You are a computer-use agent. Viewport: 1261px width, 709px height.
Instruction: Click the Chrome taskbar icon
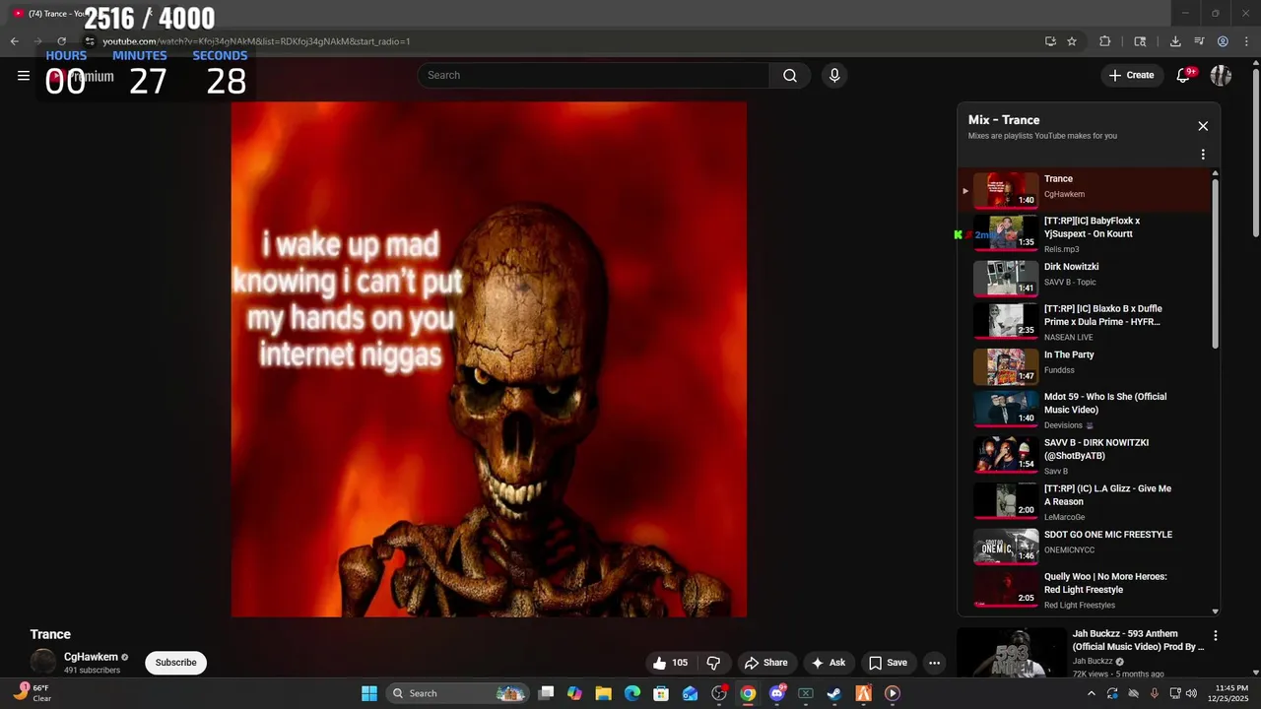pos(748,693)
